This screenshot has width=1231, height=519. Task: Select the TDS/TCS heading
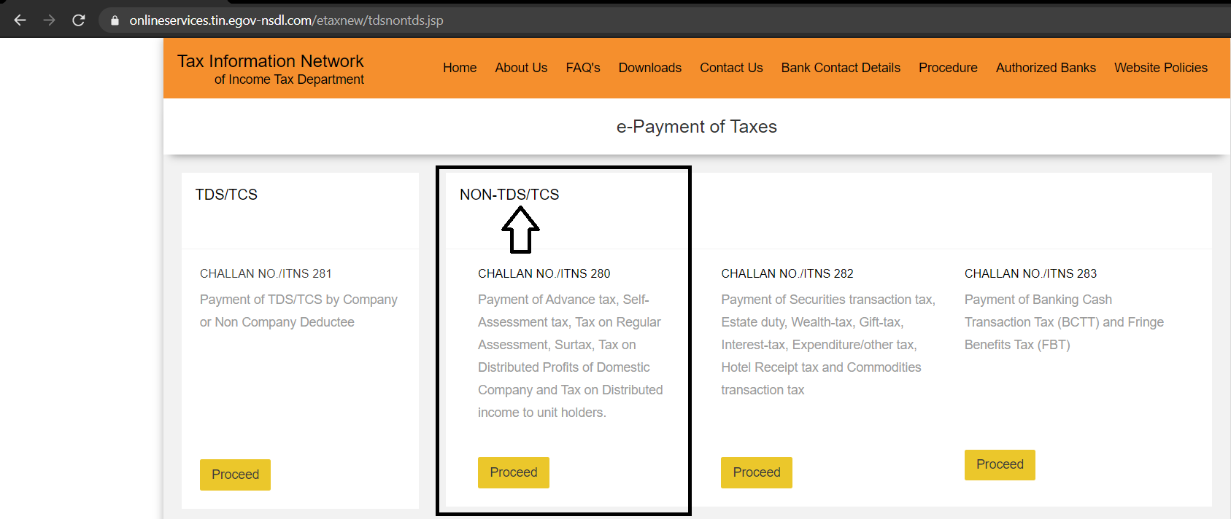click(x=226, y=195)
